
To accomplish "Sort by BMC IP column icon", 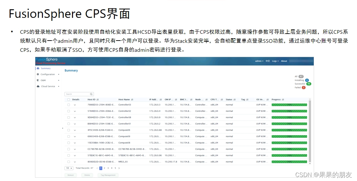I will pos(191,100).
